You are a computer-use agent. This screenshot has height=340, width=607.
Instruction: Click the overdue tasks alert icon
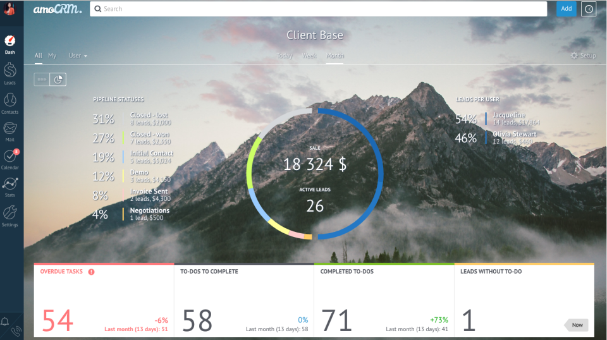click(91, 272)
